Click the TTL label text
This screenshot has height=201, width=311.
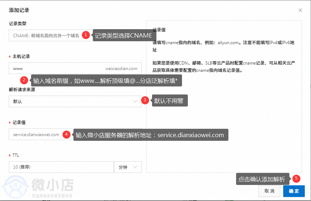[x=16, y=155]
